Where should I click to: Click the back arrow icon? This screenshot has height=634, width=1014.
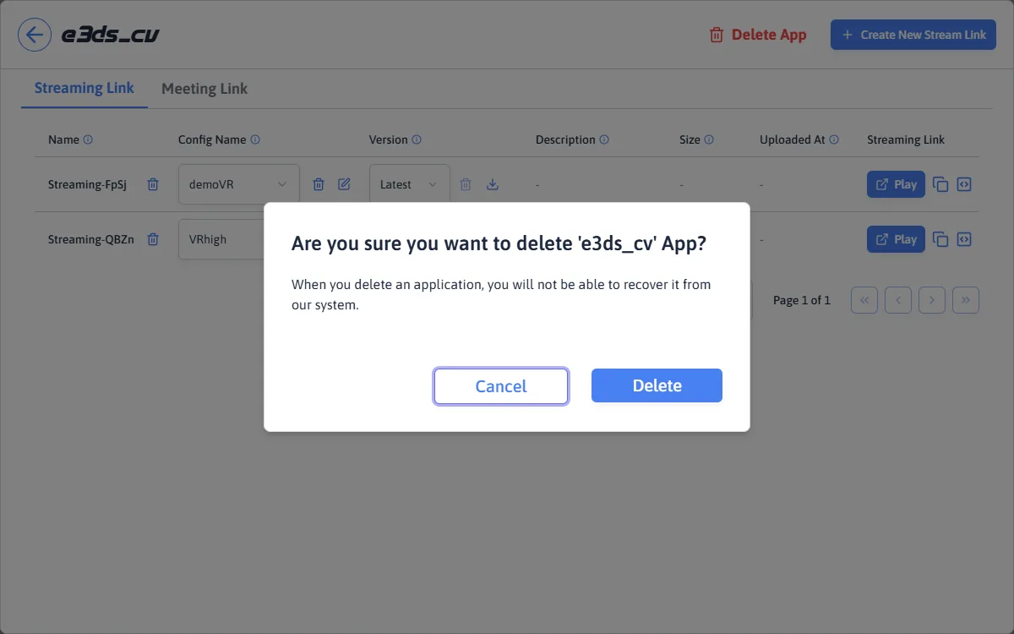[x=35, y=35]
